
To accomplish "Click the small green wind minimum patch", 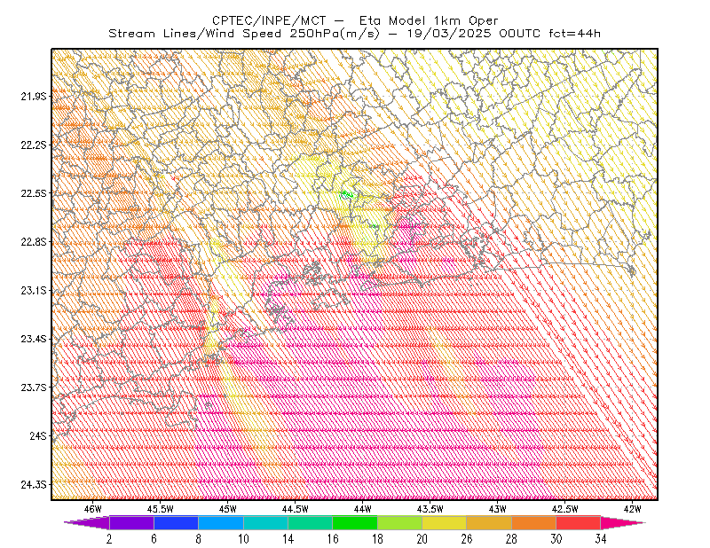I will (x=346, y=195).
